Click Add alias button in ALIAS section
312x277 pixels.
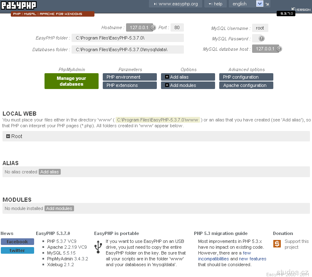pyautogui.click(x=50, y=172)
